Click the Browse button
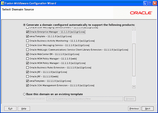Viewport: 158px width, 113px height. 130,99
